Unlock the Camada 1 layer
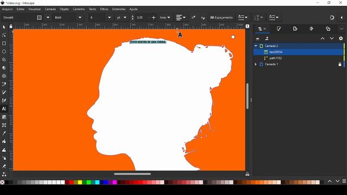 tap(340, 64)
